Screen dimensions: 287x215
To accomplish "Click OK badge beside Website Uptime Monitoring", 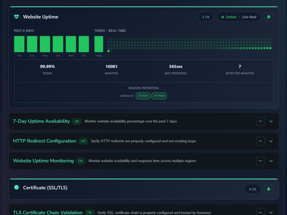I will 81,161.
